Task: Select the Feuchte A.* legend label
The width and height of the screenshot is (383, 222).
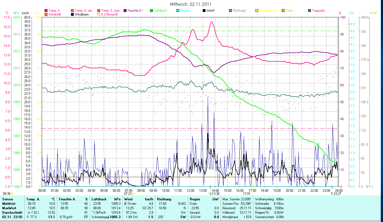Action: pyautogui.click(x=135, y=11)
